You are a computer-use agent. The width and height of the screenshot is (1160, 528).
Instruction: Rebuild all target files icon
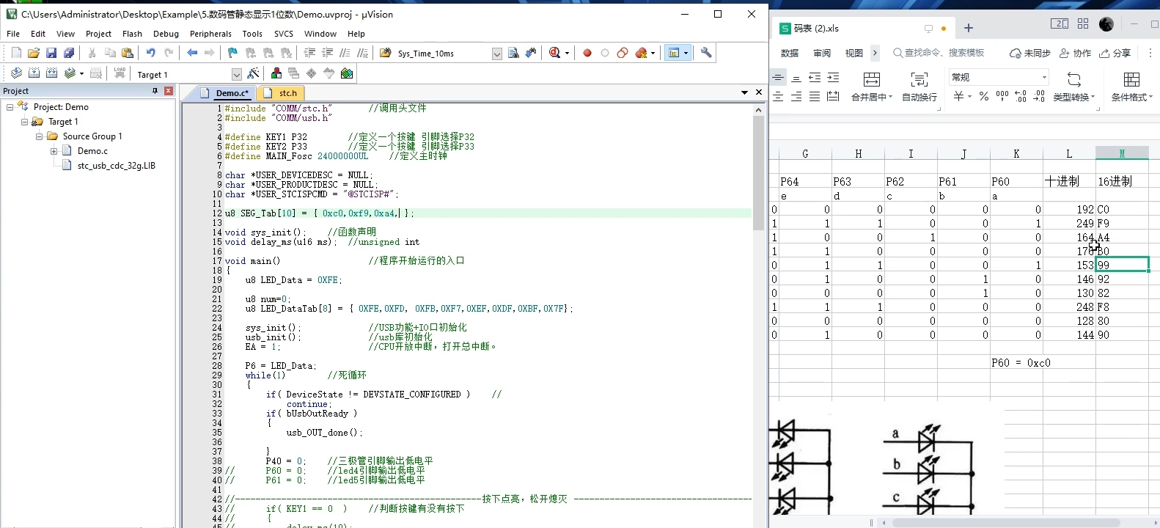pos(51,73)
